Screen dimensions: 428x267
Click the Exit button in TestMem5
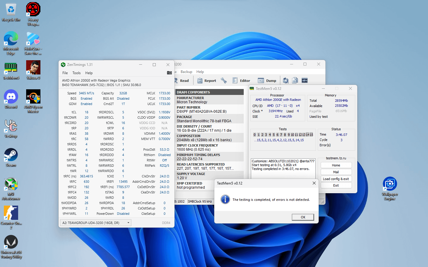coord(336,185)
